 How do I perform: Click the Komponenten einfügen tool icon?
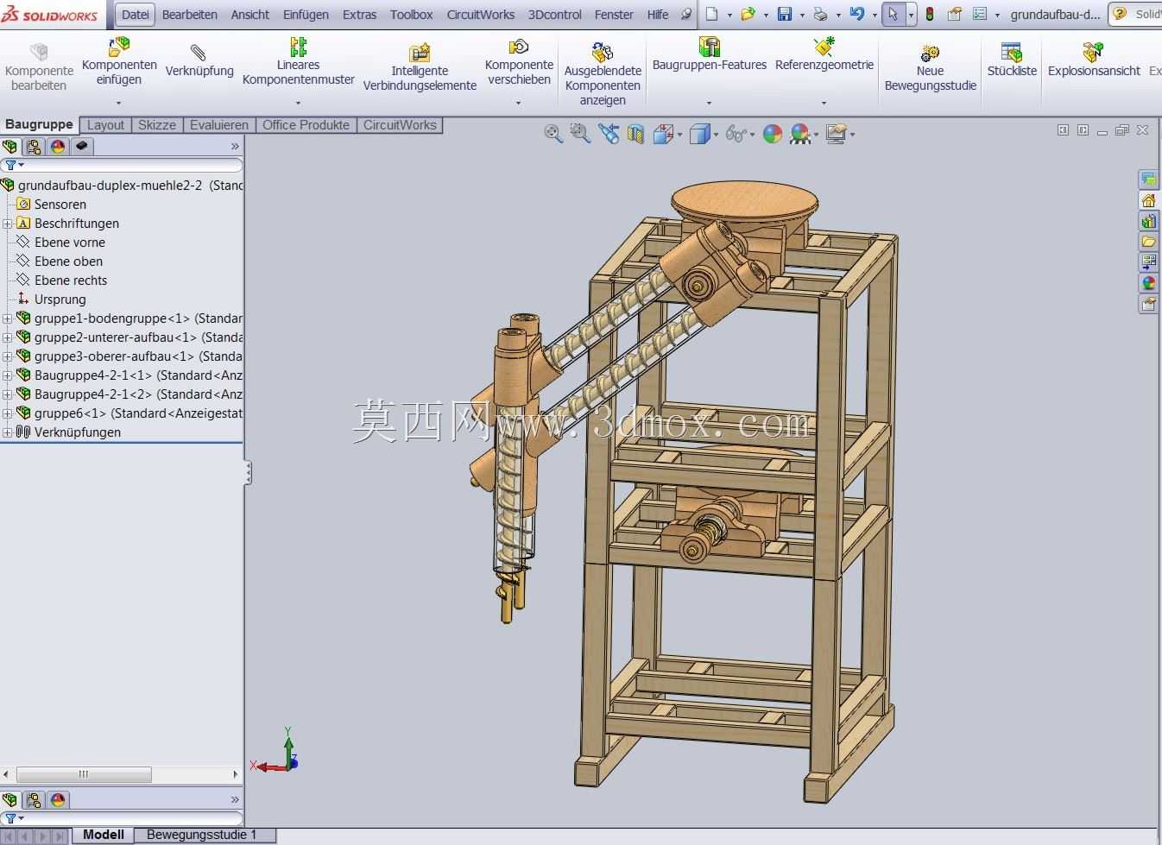click(x=119, y=46)
